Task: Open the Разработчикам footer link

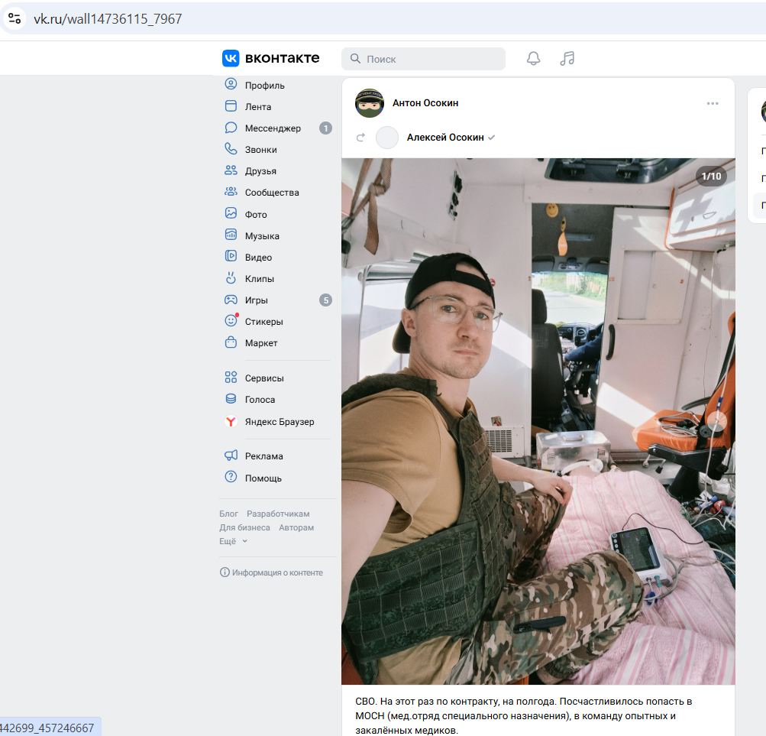Action: point(278,514)
